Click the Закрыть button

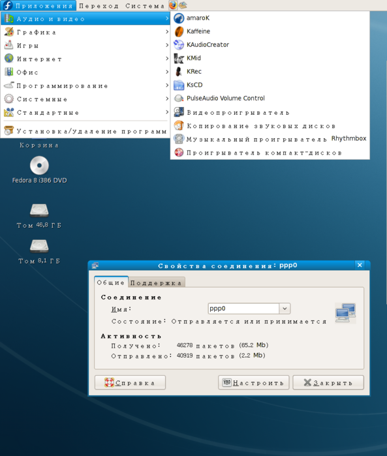pyautogui.click(x=328, y=382)
